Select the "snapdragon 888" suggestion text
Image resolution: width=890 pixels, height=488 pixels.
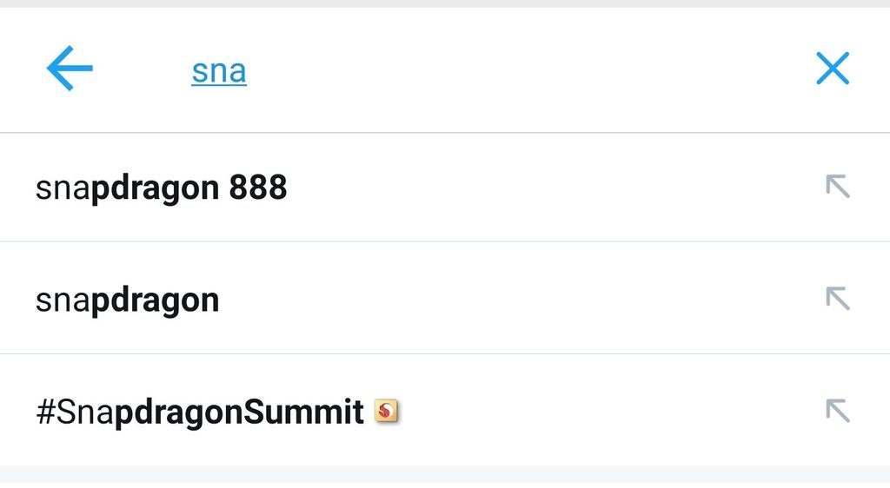[161, 188]
